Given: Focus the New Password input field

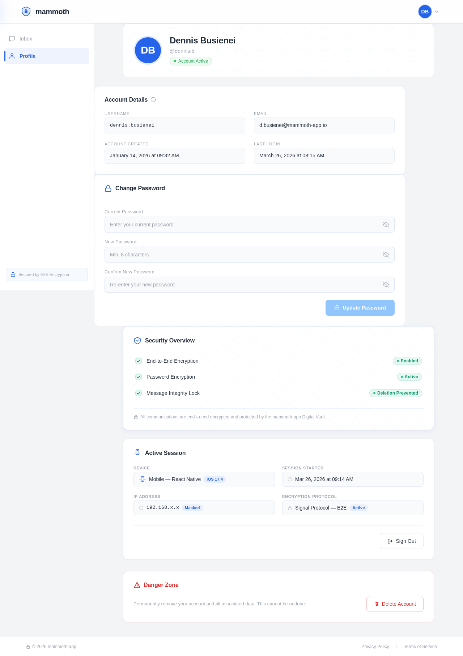Looking at the screenshot, I should tap(250, 255).
